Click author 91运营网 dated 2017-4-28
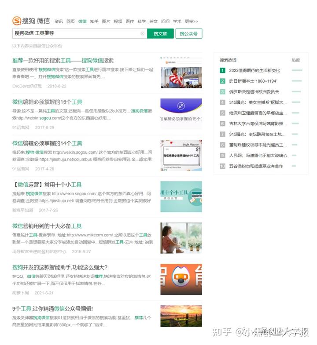 (21, 169)
